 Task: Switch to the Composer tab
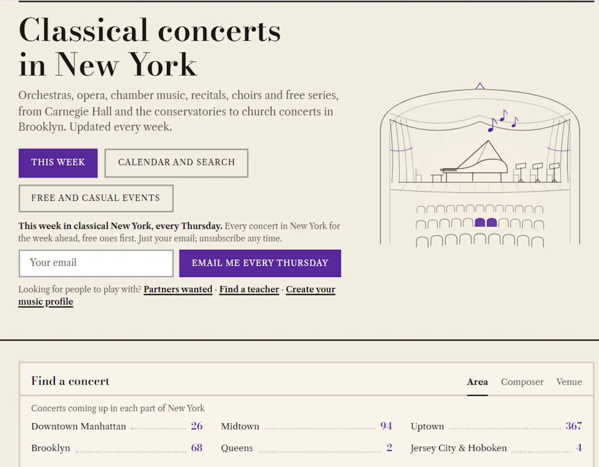(x=522, y=382)
